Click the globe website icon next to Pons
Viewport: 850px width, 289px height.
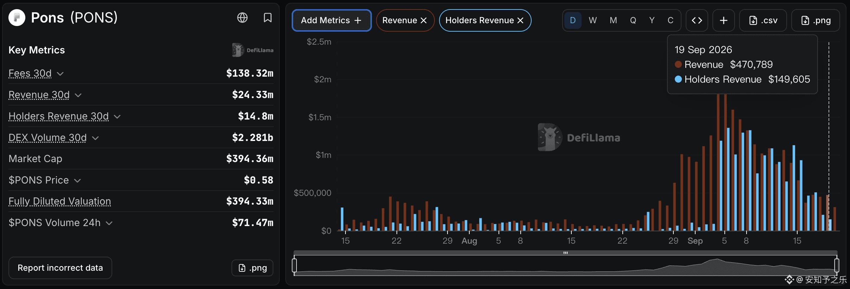coord(242,18)
